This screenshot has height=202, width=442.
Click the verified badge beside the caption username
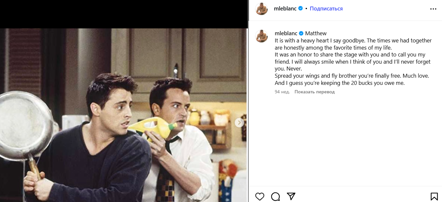[x=301, y=33]
